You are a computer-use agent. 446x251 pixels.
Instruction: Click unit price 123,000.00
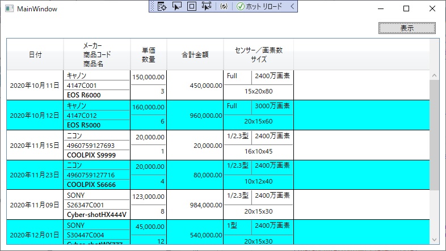click(148, 197)
